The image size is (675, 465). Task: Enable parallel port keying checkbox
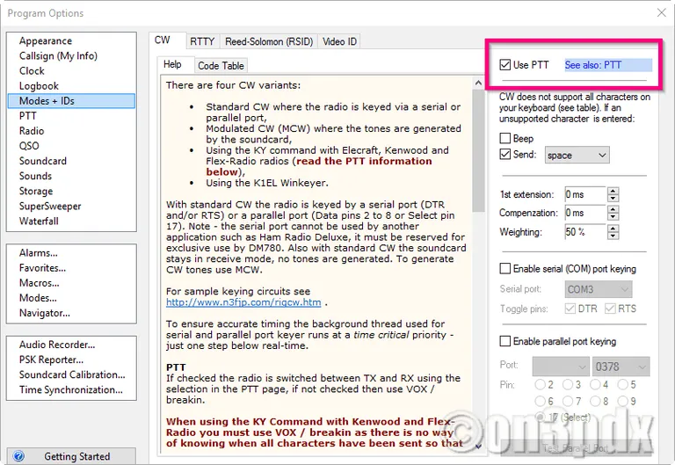click(505, 341)
